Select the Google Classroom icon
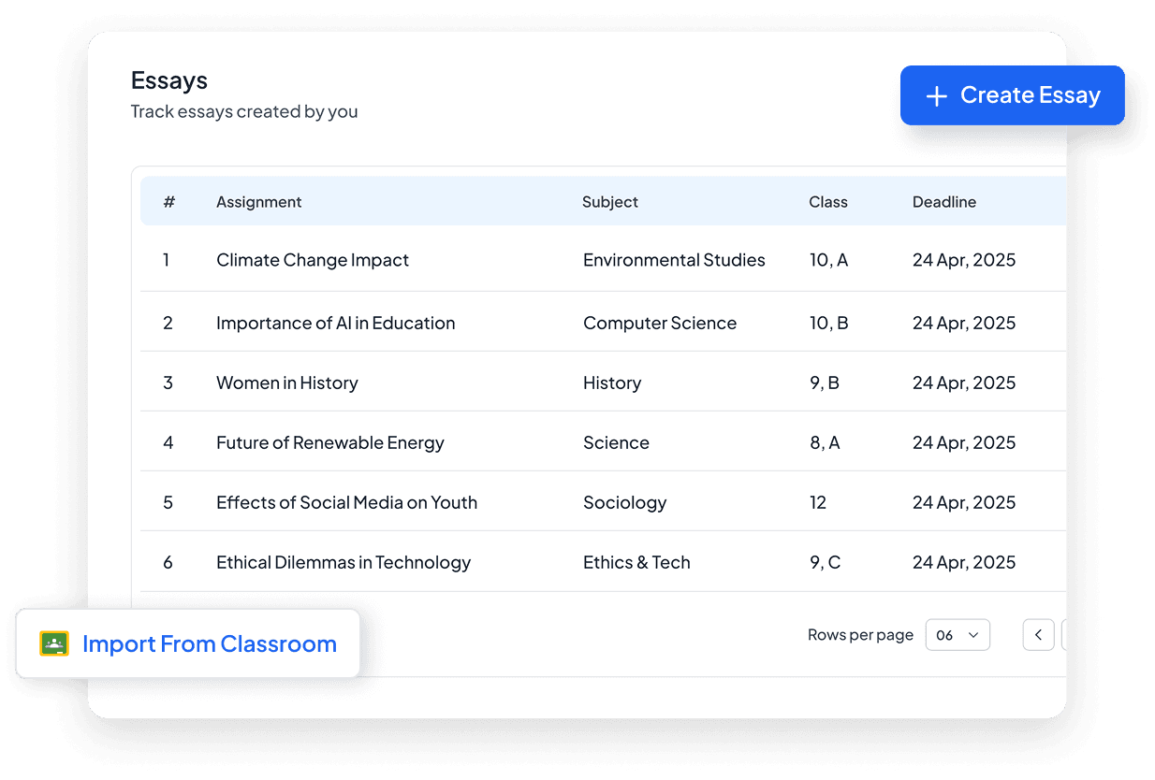 click(x=54, y=643)
